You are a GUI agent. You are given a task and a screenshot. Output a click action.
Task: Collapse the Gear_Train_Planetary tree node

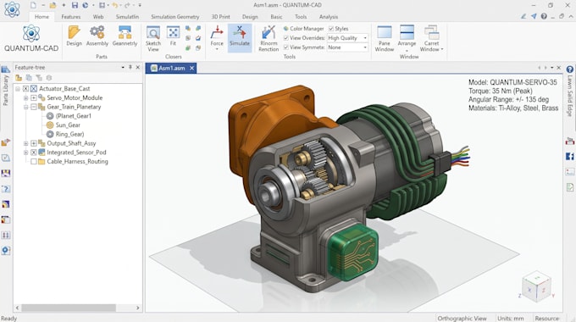coord(33,107)
